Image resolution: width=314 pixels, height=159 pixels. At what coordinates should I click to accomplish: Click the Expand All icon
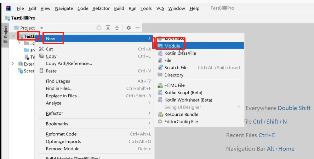108,28
